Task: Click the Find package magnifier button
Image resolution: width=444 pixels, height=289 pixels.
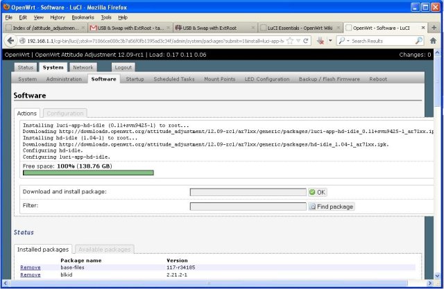Action: pos(332,207)
